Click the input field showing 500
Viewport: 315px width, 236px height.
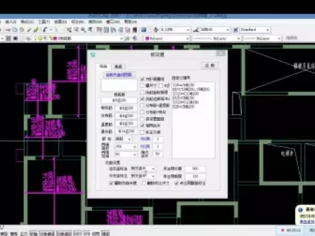point(195,168)
